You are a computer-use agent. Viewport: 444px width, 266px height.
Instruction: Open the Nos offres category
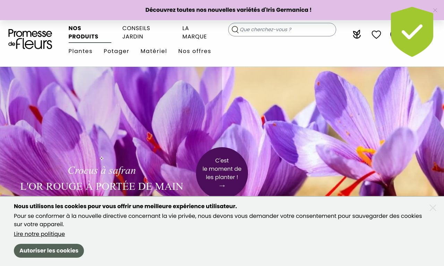pos(195,51)
